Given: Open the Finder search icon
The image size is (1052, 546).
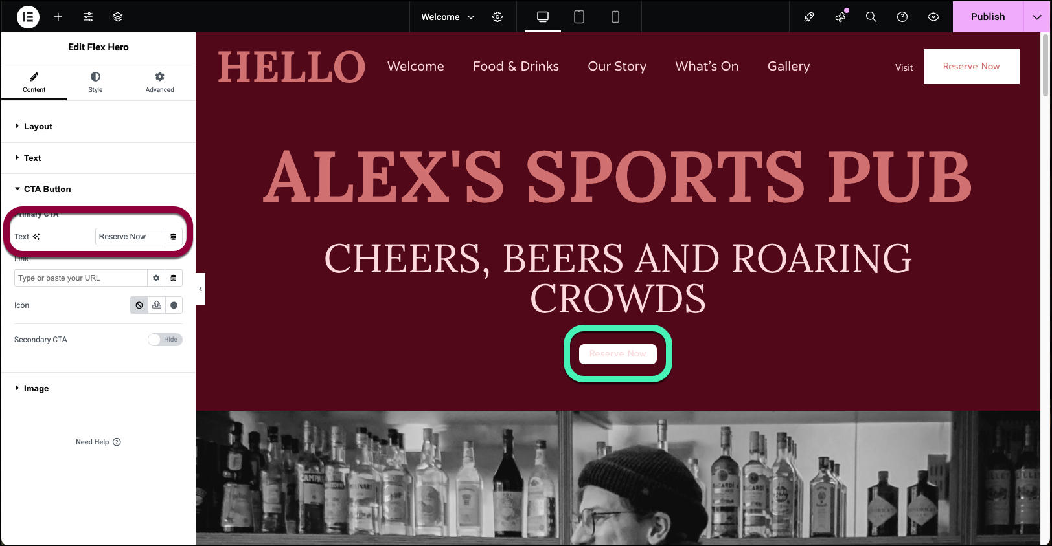Looking at the screenshot, I should (x=871, y=17).
